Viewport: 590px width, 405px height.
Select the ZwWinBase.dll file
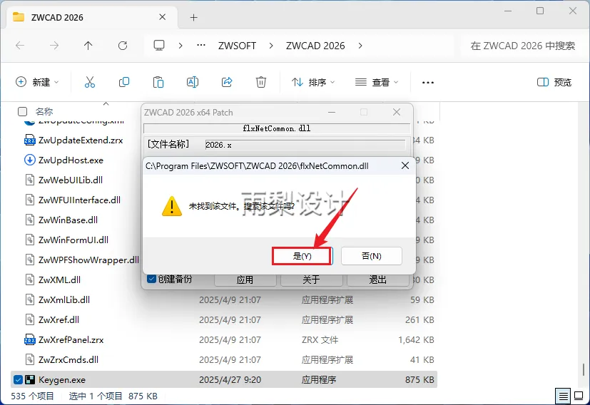click(68, 220)
